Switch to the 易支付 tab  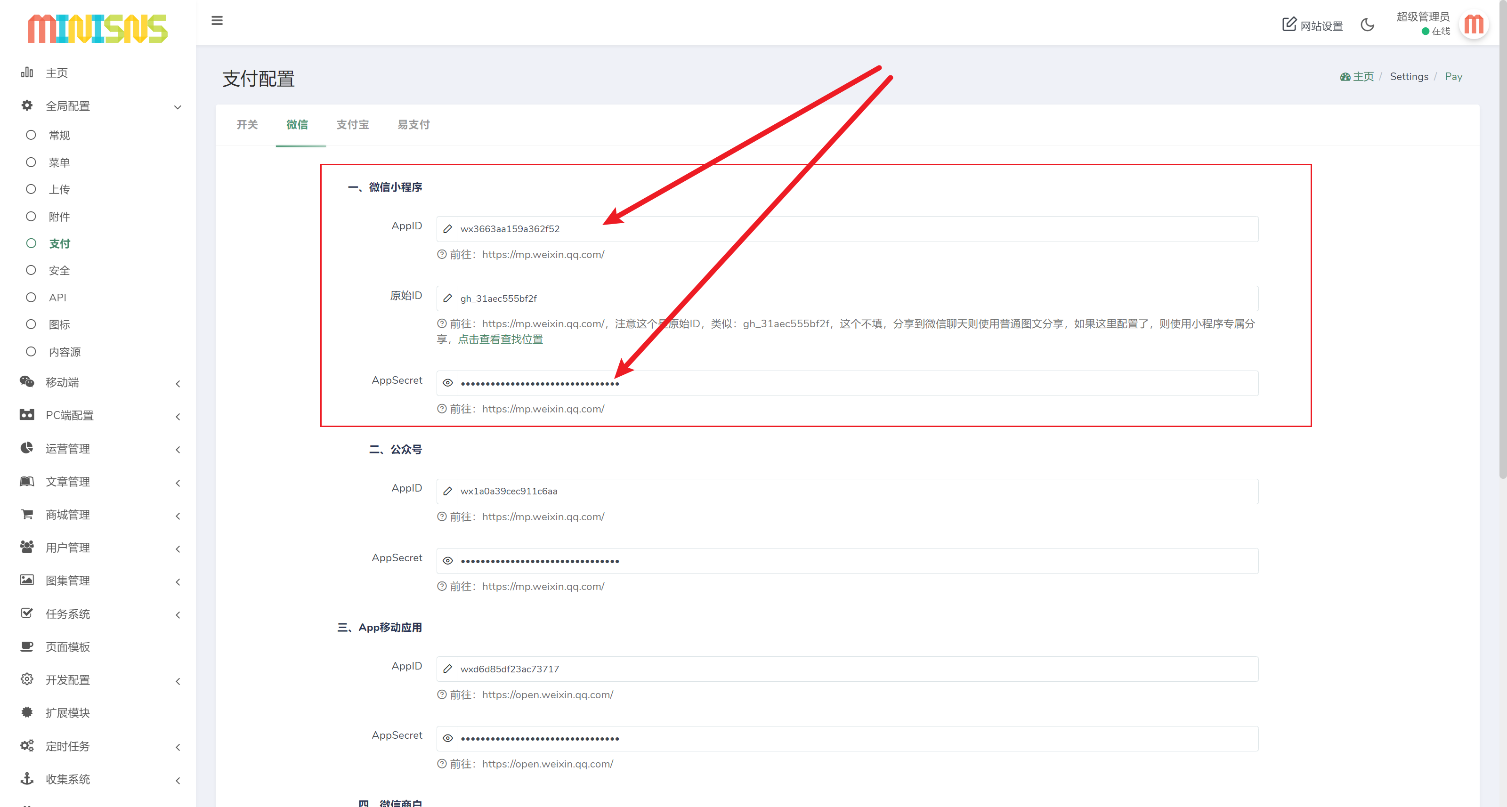click(x=413, y=125)
